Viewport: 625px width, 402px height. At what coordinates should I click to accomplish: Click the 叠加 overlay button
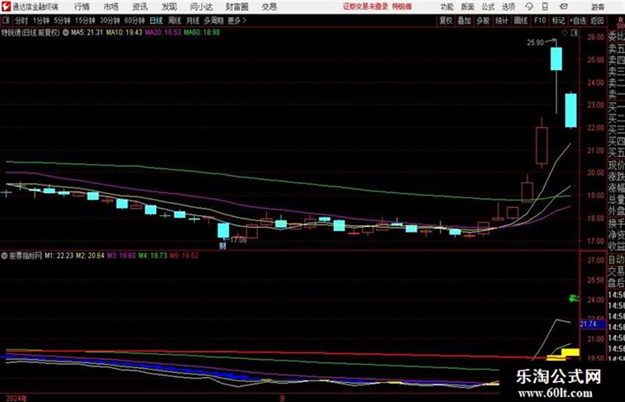(x=464, y=20)
